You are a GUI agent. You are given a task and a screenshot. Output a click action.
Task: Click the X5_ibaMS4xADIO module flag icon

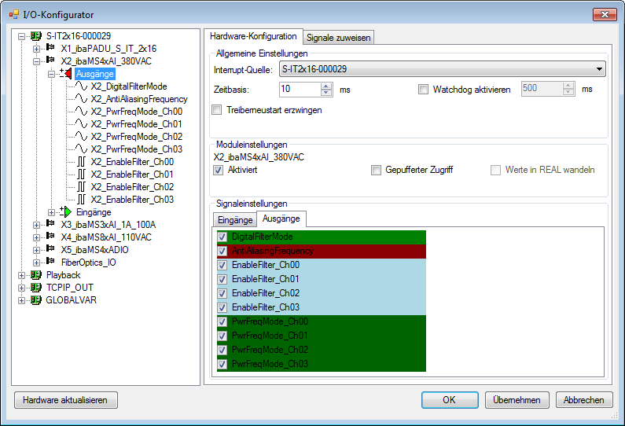[x=50, y=248]
